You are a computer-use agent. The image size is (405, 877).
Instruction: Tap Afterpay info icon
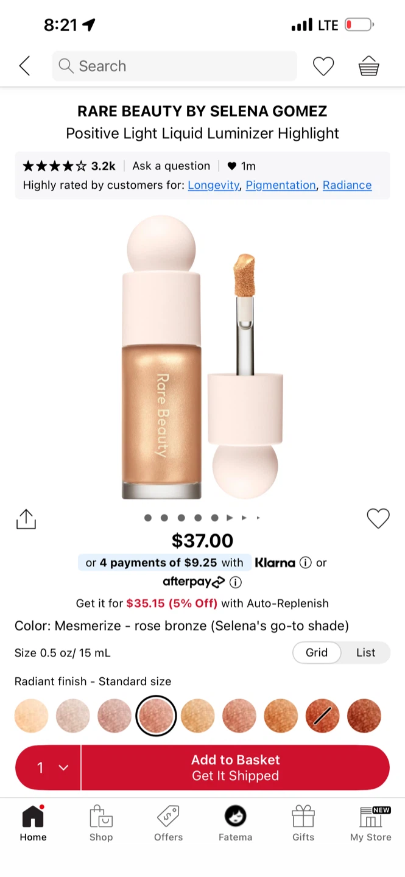236,582
